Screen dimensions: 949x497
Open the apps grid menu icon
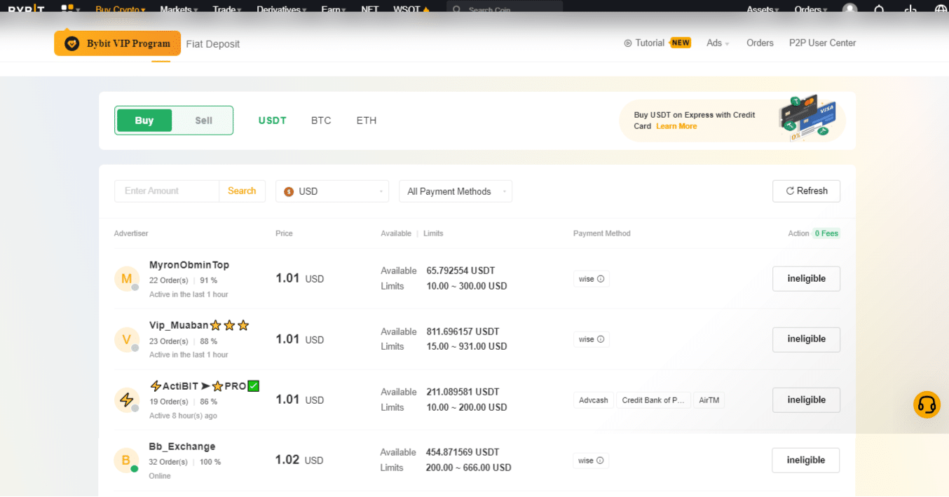pyautogui.click(x=70, y=9)
